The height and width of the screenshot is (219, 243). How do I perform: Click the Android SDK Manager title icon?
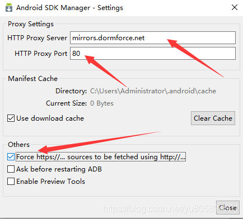[9, 7]
